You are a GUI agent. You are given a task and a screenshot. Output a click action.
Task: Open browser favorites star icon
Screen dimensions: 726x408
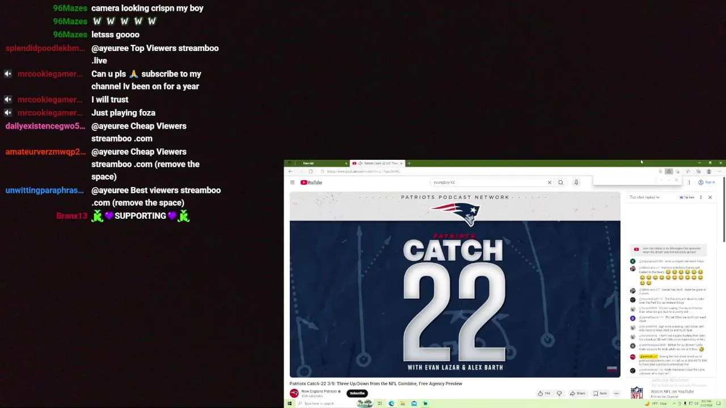click(x=688, y=171)
